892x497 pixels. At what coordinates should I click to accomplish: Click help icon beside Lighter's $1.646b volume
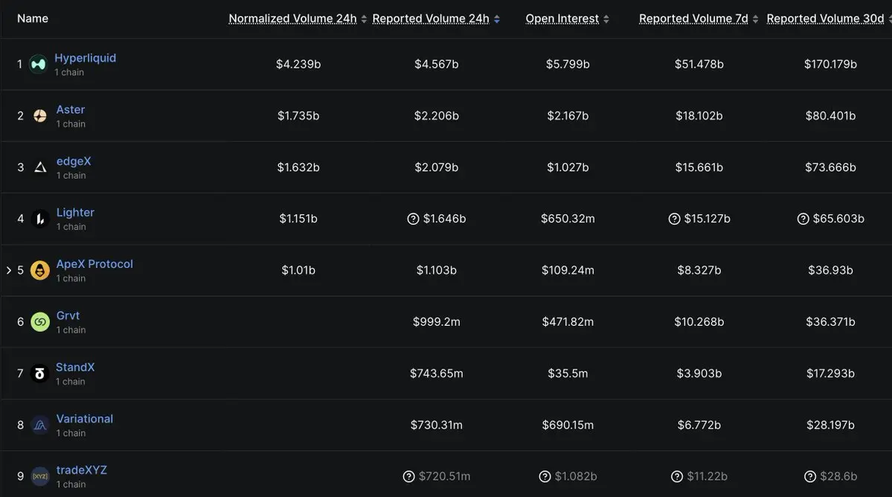[x=413, y=219]
